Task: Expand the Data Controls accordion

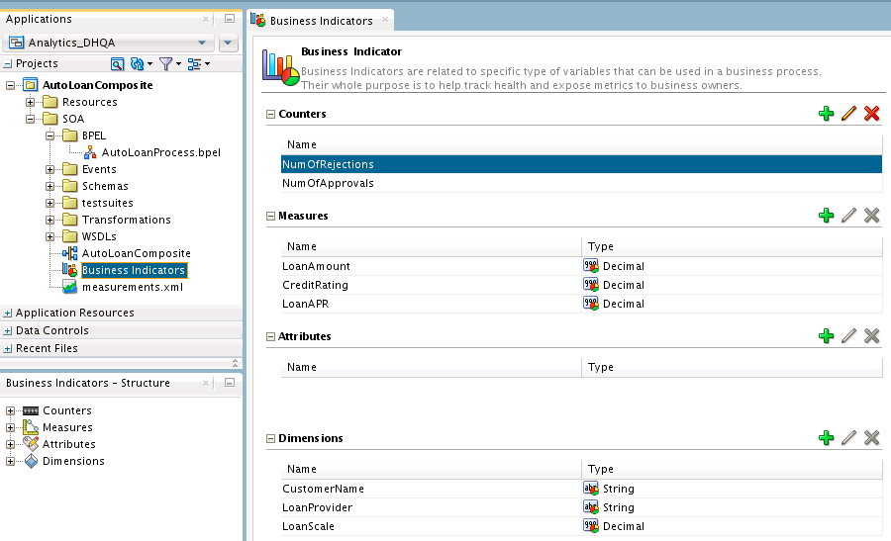Action: [x=8, y=330]
